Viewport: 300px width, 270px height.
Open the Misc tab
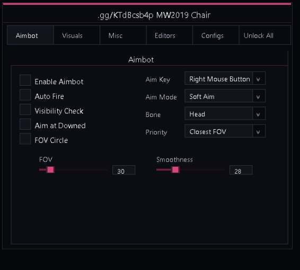click(x=123, y=35)
